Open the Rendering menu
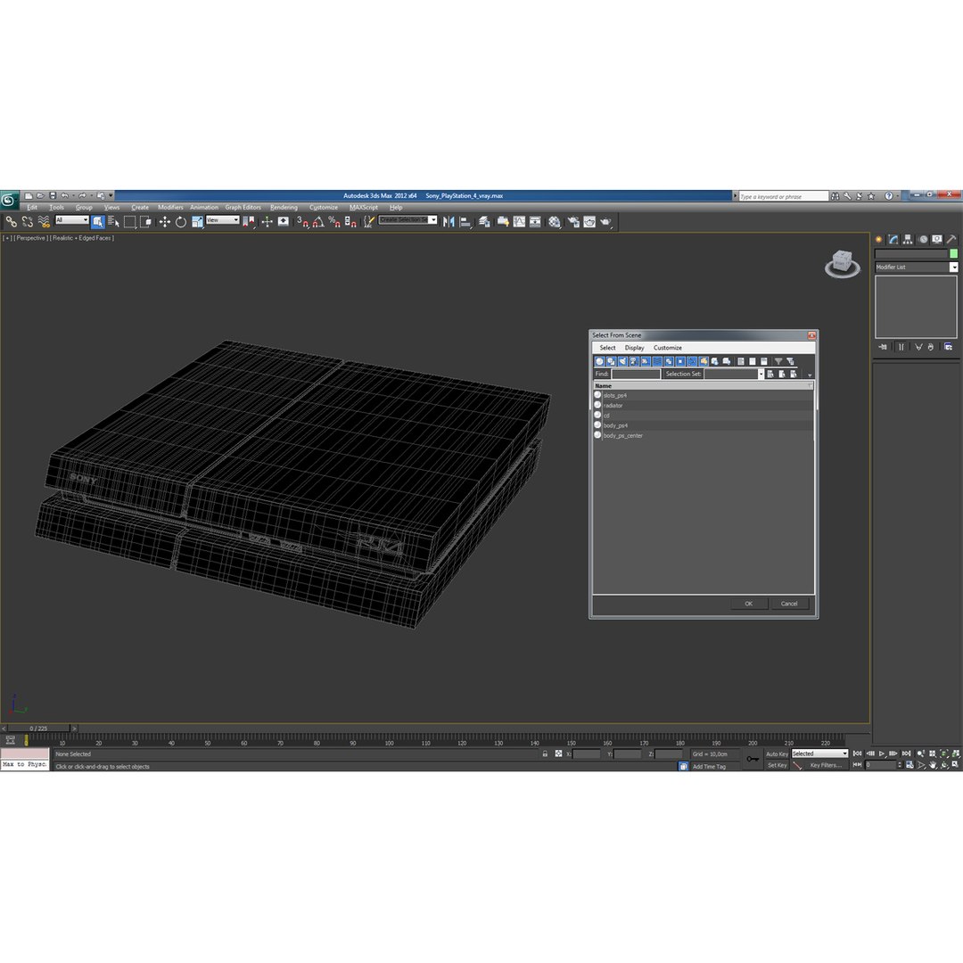The image size is (963, 963). [284, 208]
